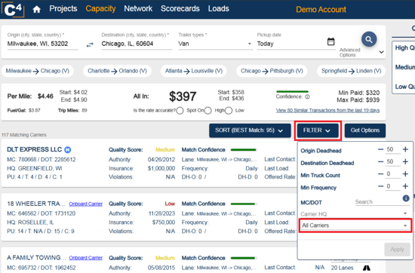Swap origin and destination arrows icon
The image size is (415, 273).
(x=90, y=44)
